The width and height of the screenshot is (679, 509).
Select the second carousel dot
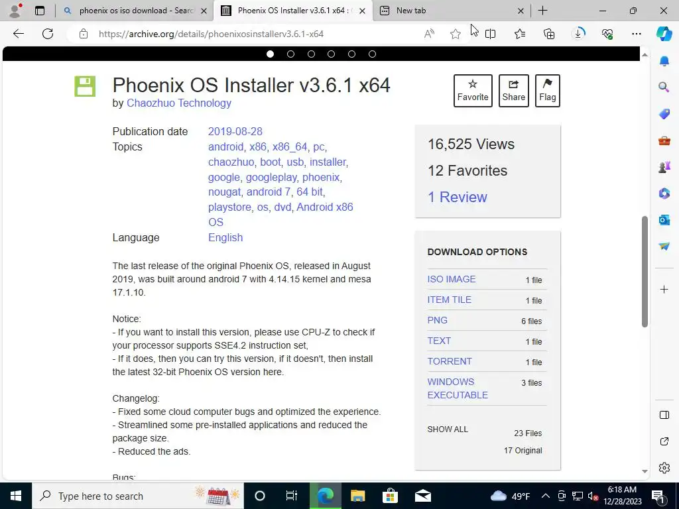coord(290,54)
